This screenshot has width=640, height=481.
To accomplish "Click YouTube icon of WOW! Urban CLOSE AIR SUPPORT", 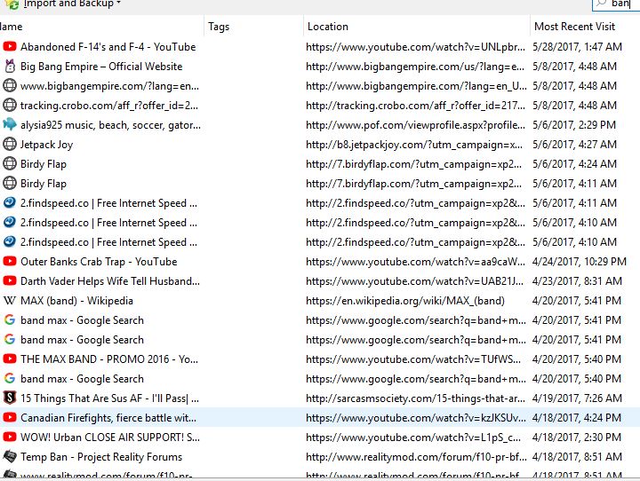I will pos(10,437).
